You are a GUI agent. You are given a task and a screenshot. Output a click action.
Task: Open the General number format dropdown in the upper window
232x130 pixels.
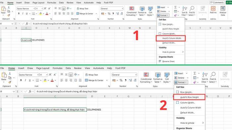pos(122,9)
